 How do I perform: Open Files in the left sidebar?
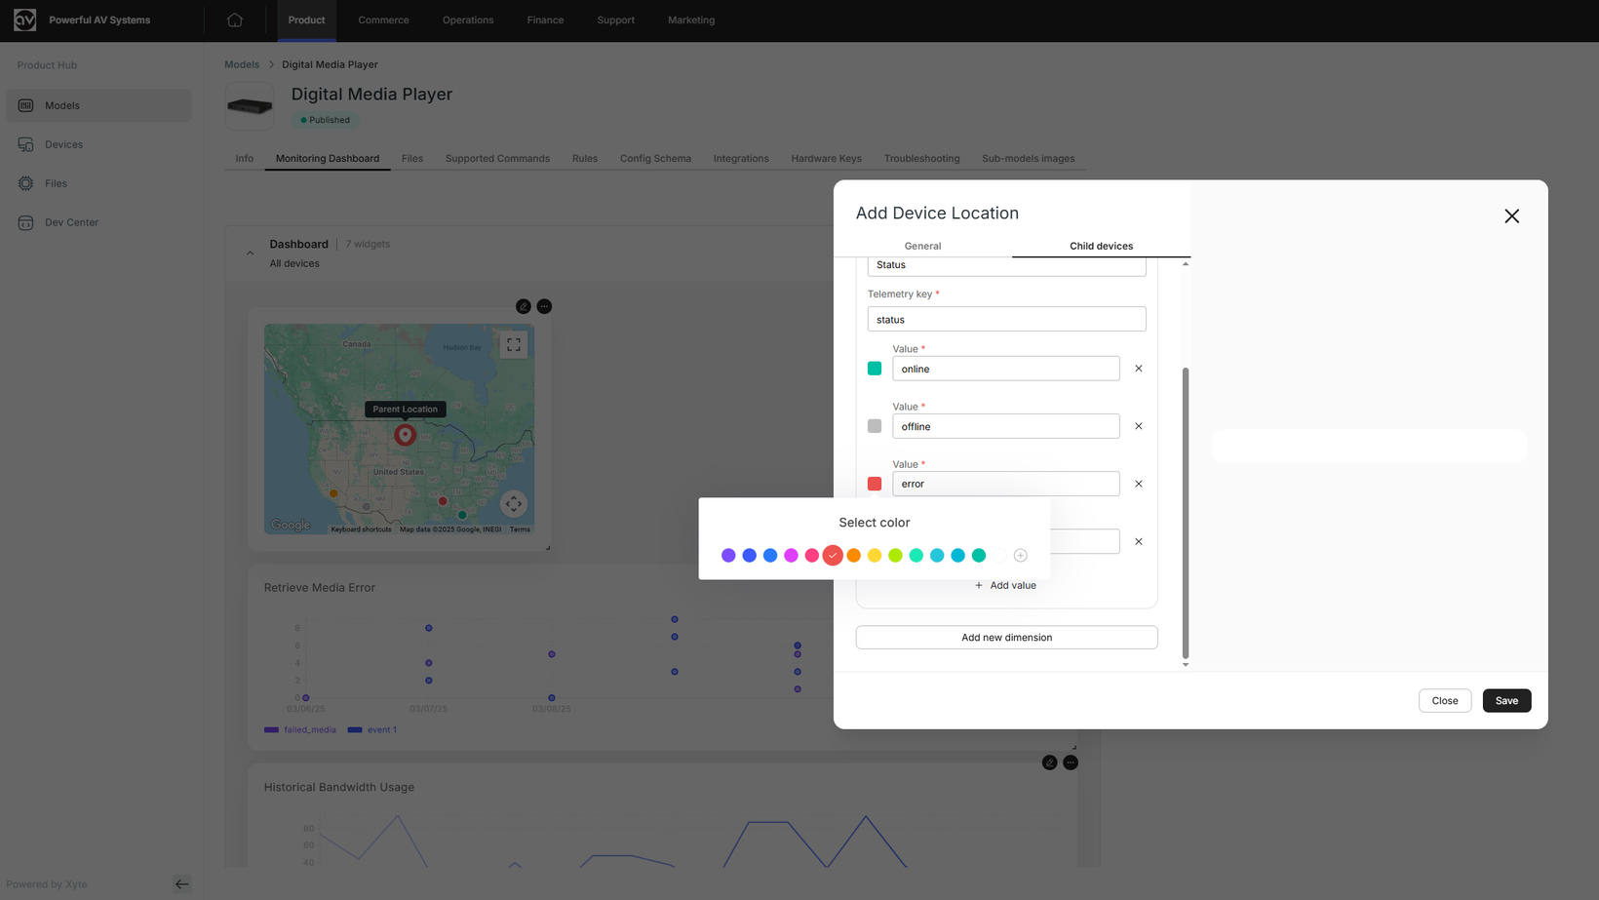point(98,183)
